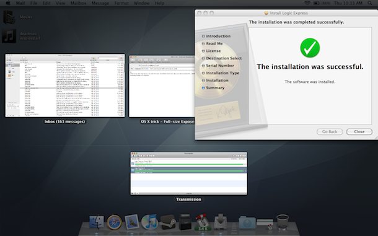The height and width of the screenshot is (236, 378).
Task: Select the Inbox window thumbnail
Action: (65, 85)
